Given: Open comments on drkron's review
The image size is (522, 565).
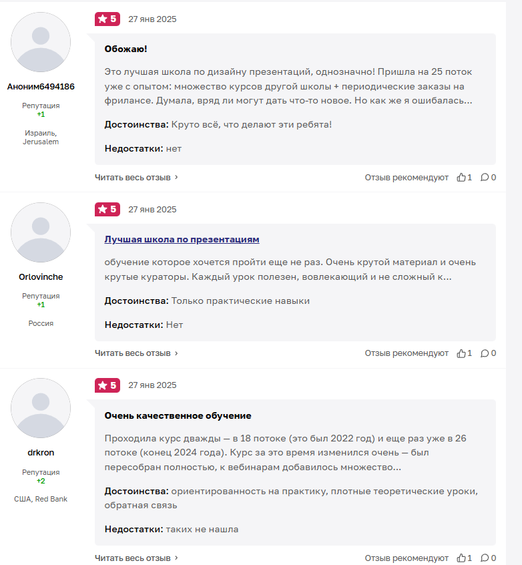Looking at the screenshot, I should tap(485, 558).
